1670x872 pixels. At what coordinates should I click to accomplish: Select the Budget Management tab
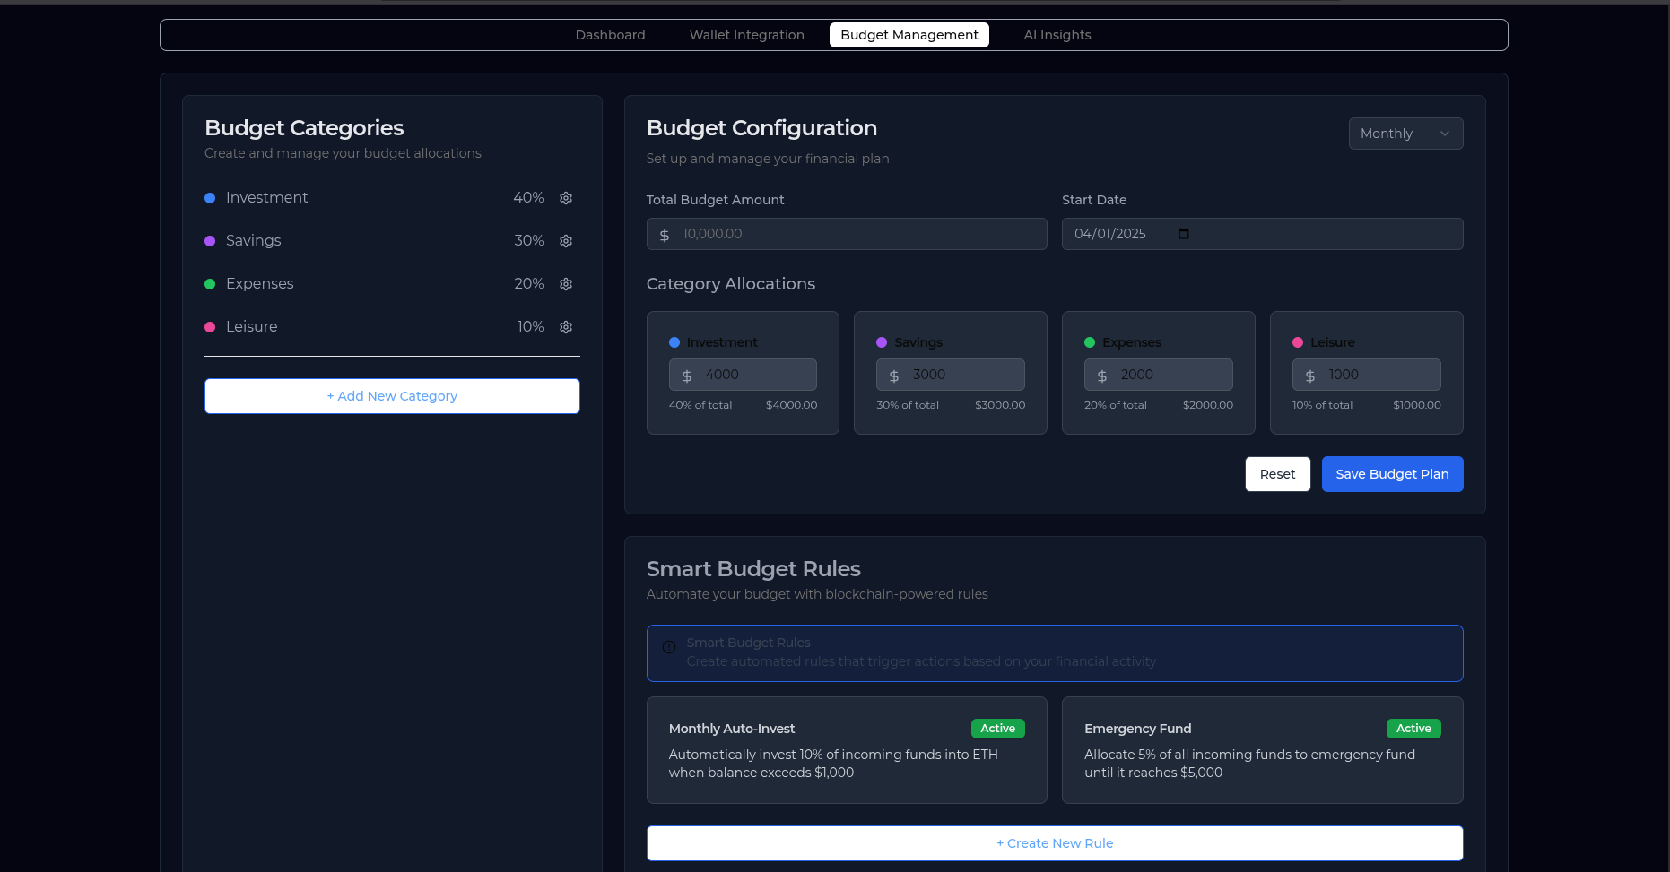pos(909,35)
